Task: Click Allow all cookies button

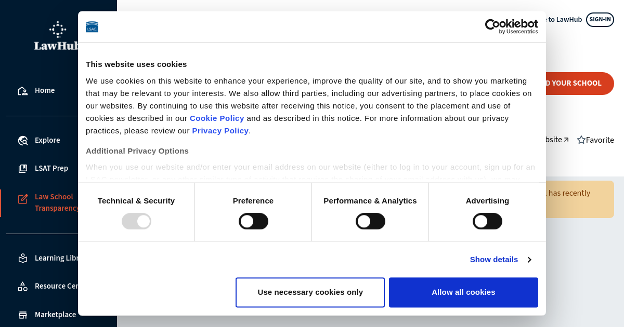Action: click(x=463, y=292)
